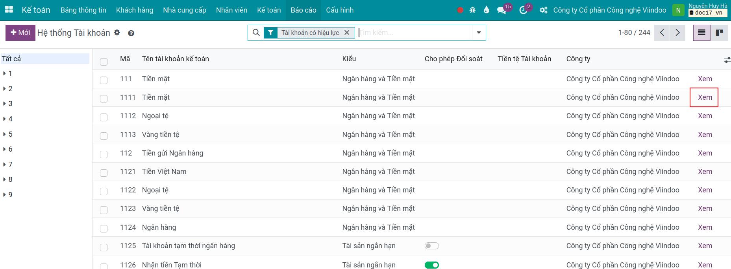
Task: Go to previous page of records
Action: [662, 33]
